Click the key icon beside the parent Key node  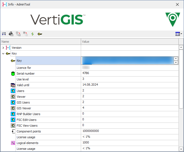8,54
